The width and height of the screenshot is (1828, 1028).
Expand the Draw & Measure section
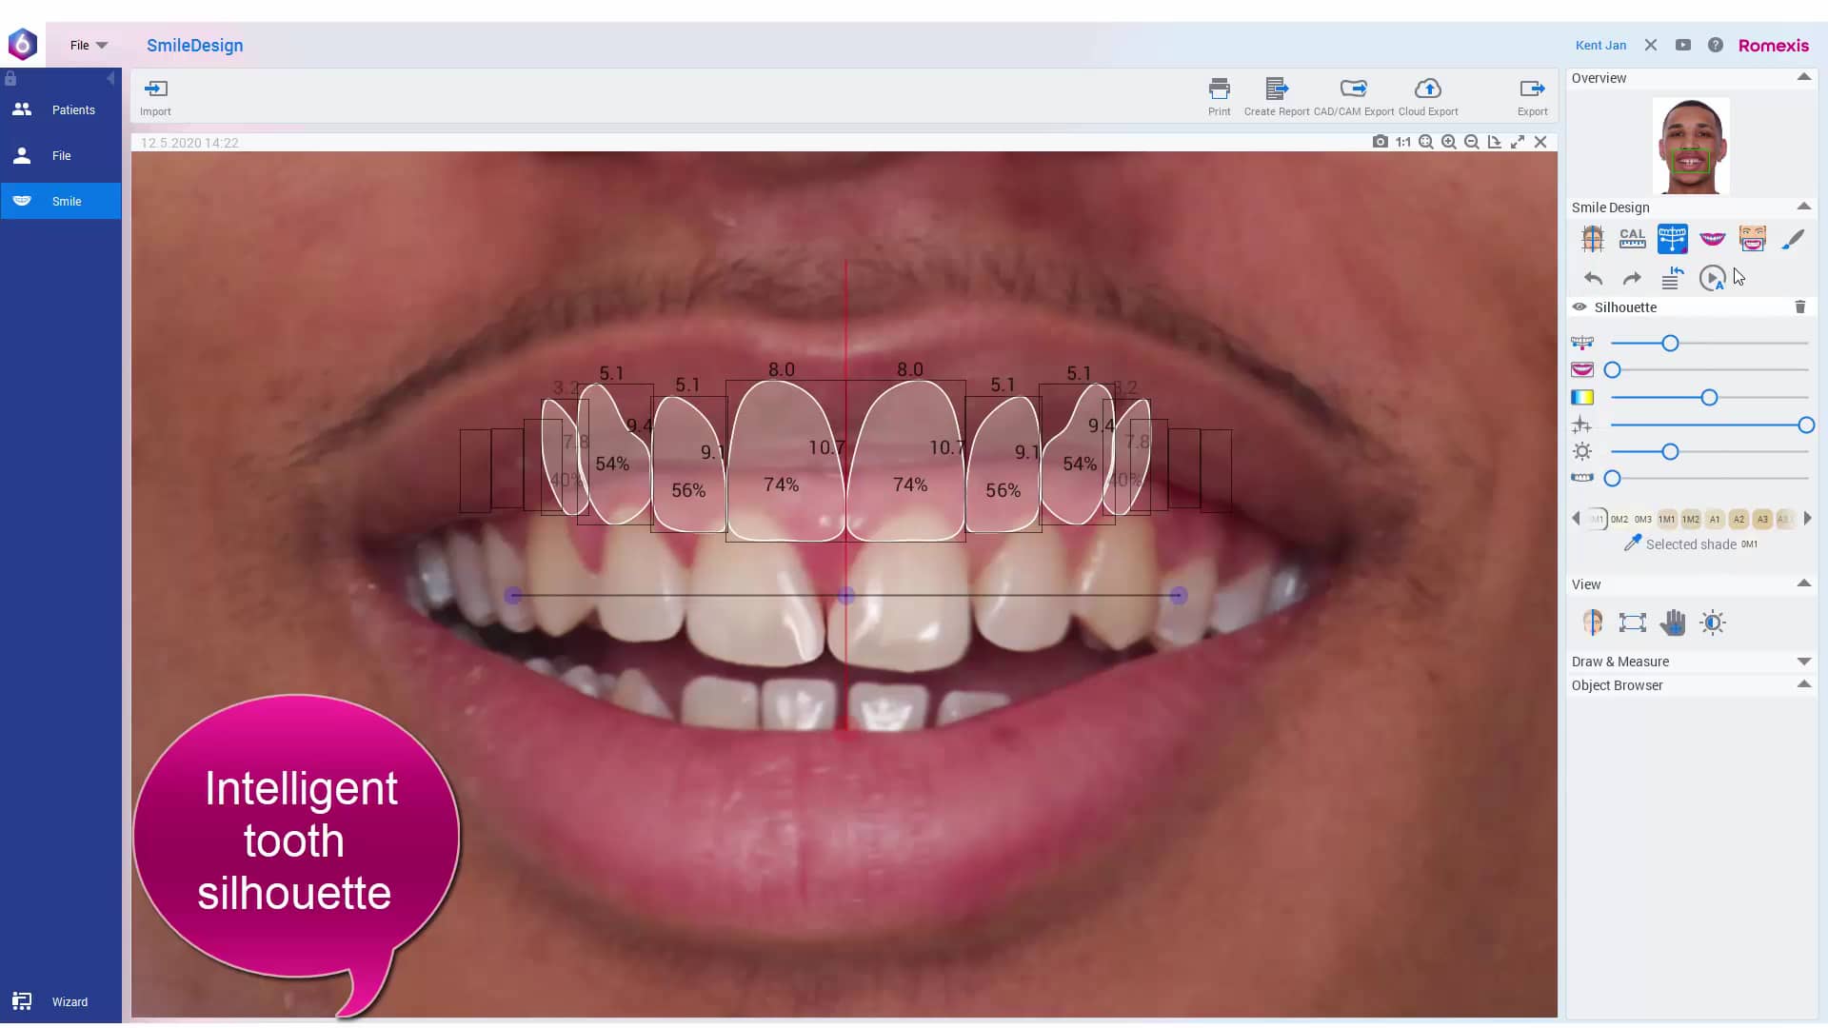click(x=1803, y=661)
